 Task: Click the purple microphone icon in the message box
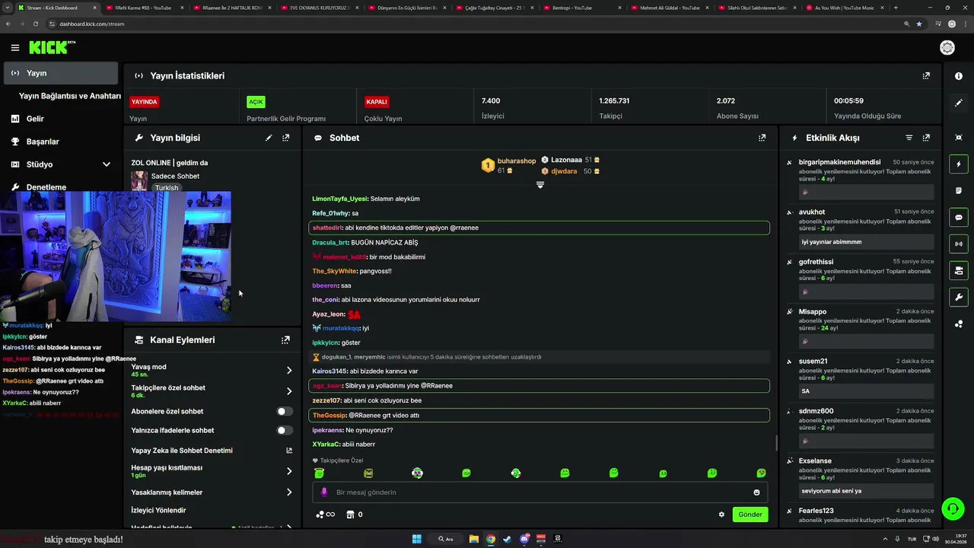click(x=323, y=492)
